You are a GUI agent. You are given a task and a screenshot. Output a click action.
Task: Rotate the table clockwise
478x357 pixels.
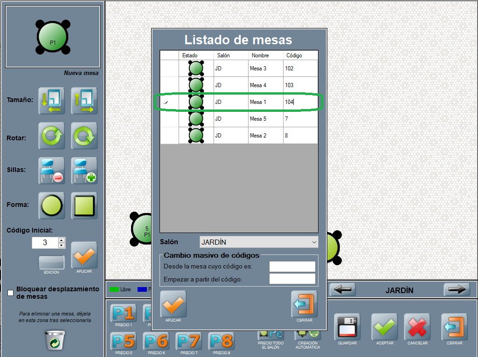(x=84, y=136)
